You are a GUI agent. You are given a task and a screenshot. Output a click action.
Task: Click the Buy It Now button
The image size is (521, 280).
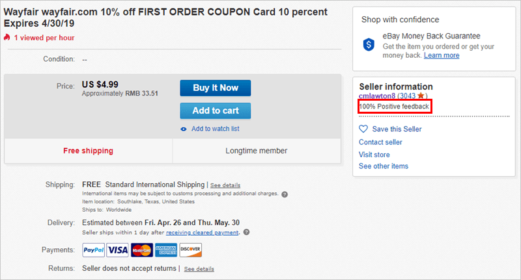click(x=216, y=88)
